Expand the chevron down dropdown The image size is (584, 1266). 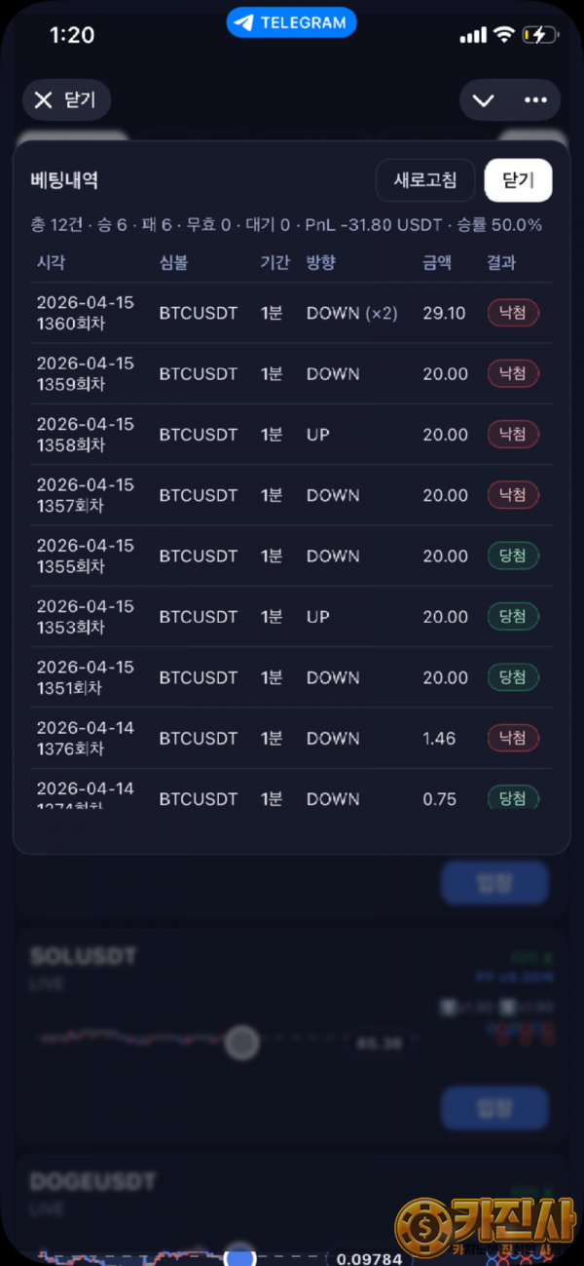point(484,99)
